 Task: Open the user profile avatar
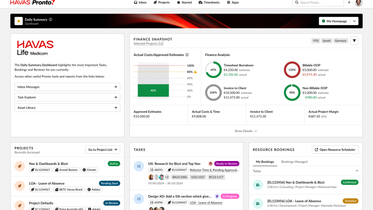point(359,3)
